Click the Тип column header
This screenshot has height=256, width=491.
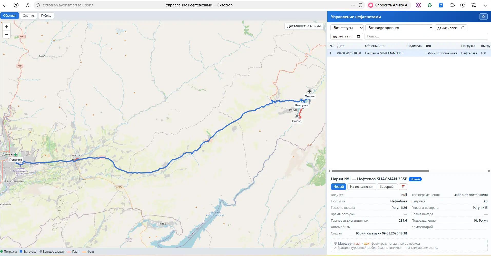428,46
